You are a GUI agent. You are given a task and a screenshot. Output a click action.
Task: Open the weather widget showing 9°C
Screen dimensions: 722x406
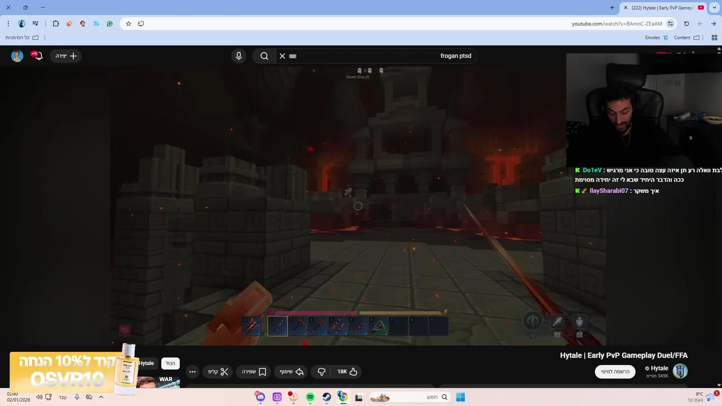click(703, 397)
